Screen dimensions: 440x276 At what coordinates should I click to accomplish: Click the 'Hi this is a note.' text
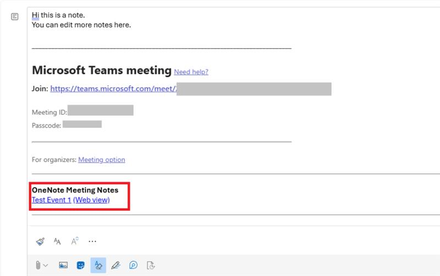point(58,15)
